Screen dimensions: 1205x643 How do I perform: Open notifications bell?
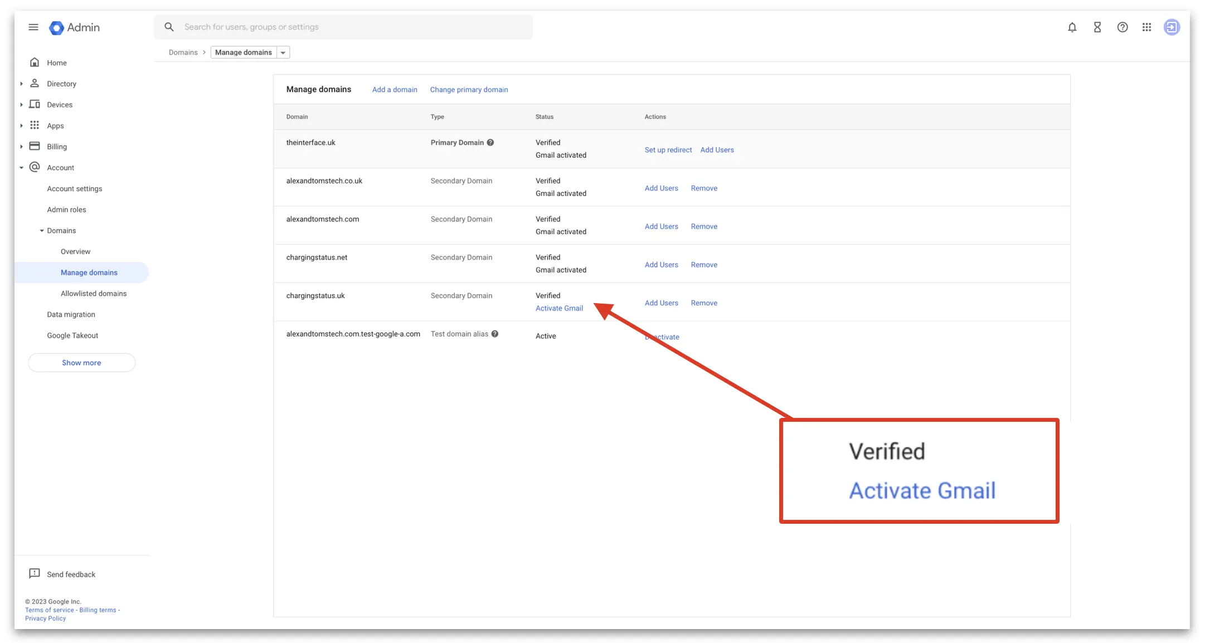pos(1072,27)
